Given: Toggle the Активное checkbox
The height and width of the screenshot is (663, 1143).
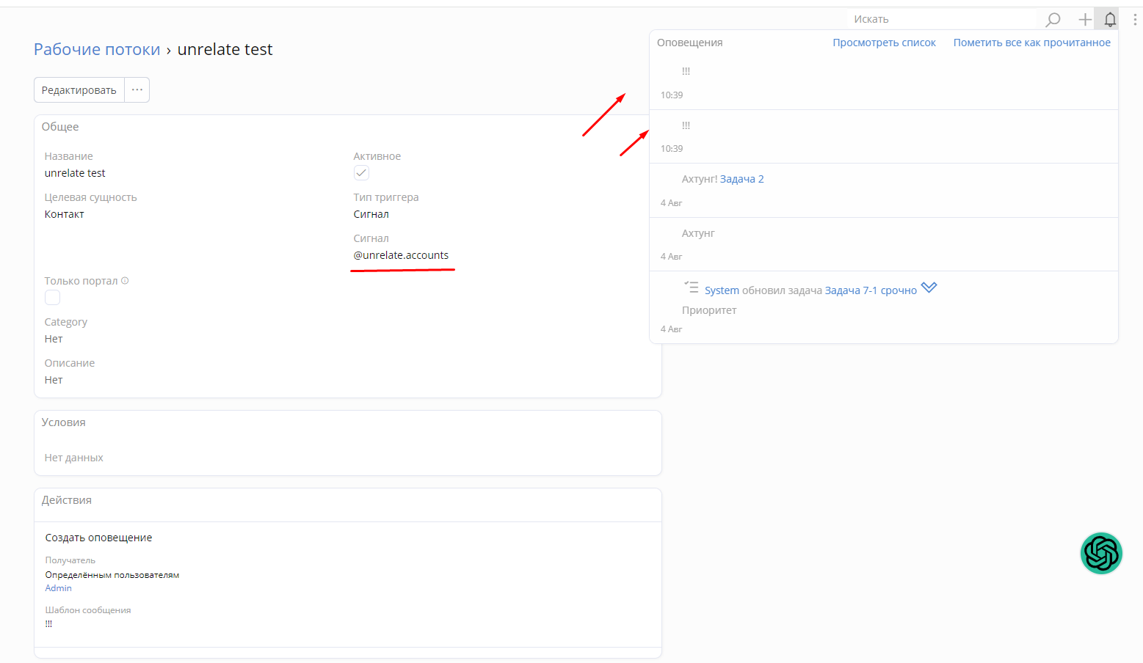Looking at the screenshot, I should 361,173.
